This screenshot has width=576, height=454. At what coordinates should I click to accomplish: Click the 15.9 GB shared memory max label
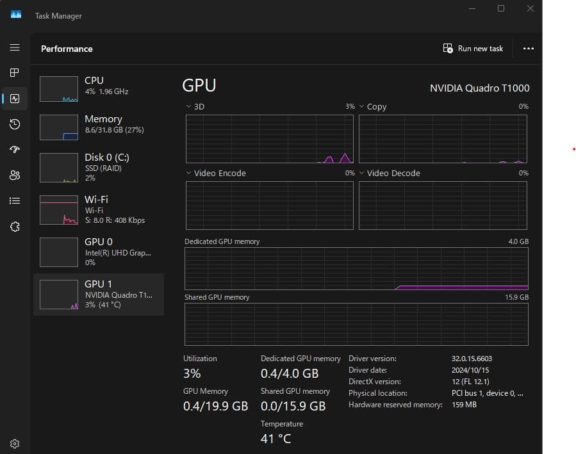tap(516, 297)
